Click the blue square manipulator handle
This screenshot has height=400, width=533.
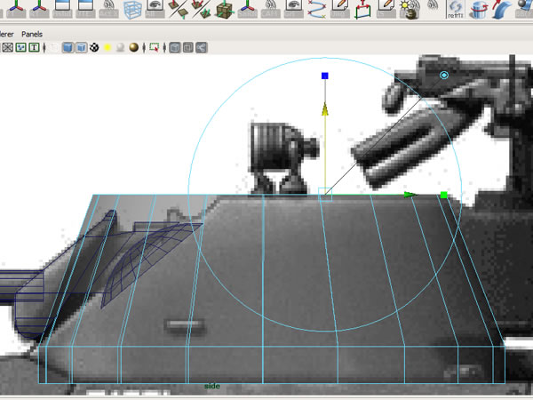pos(326,77)
